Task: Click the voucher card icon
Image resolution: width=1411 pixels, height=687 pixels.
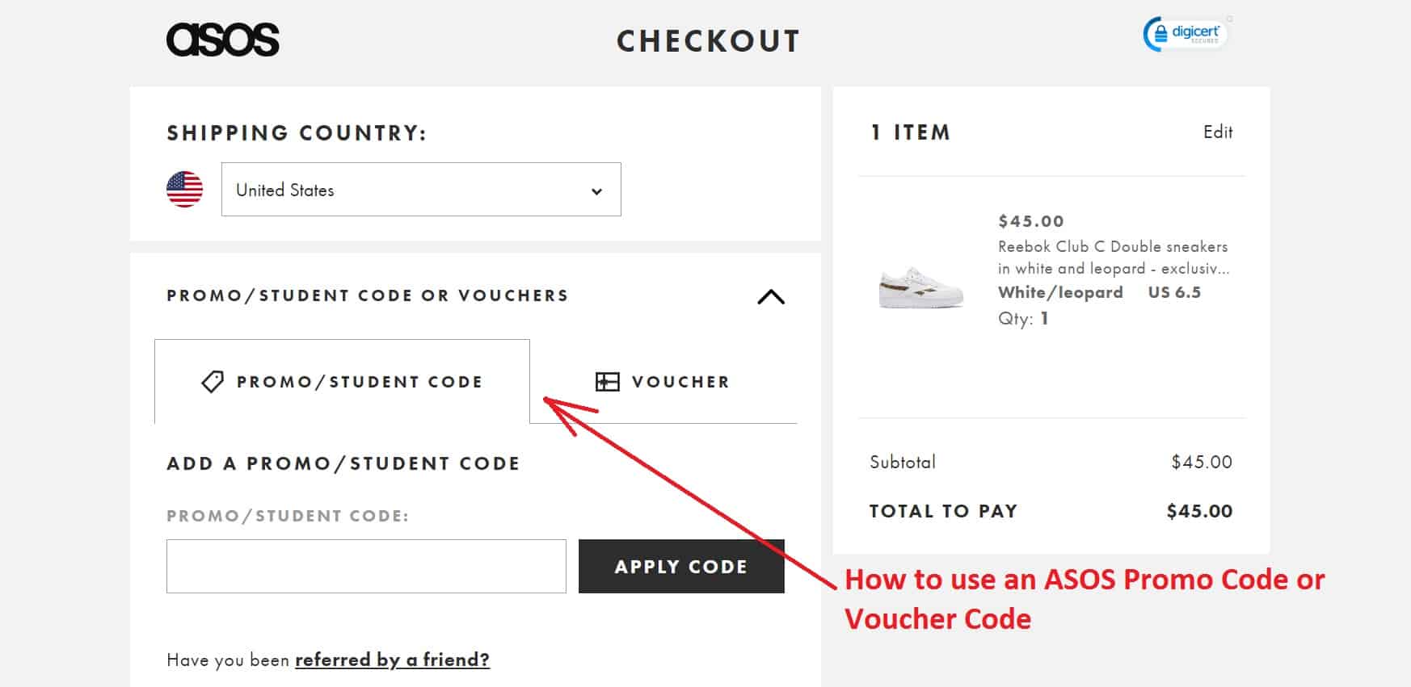Action: click(607, 382)
